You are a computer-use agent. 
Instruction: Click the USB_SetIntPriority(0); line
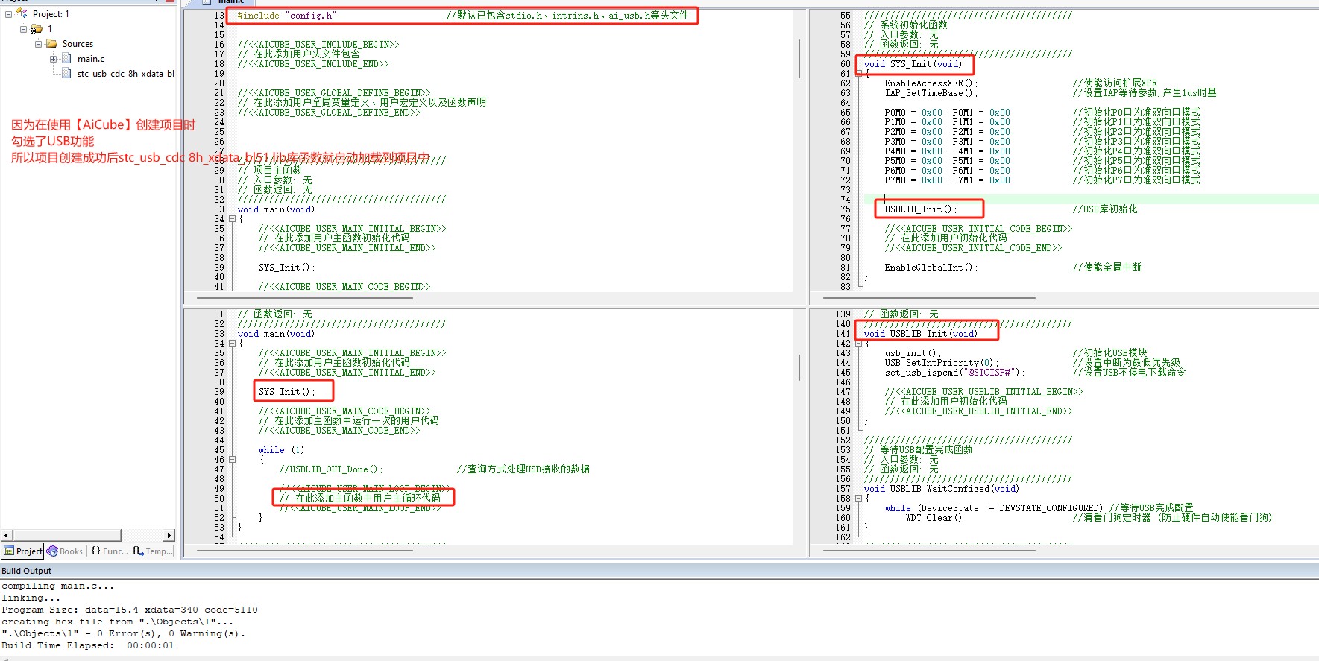[941, 363]
